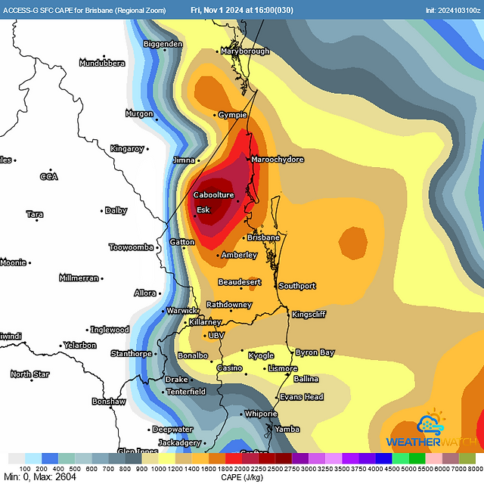
Task: Click the Weatherwatch cloud-and-sun logo icon
Action: (x=431, y=422)
